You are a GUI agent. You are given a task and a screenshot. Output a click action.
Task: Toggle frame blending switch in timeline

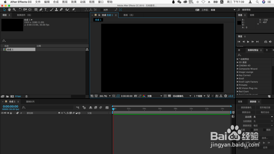point(96,108)
